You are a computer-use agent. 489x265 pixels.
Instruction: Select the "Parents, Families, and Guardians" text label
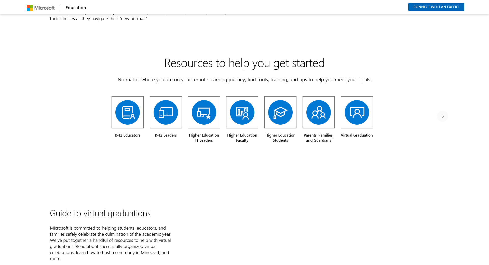tap(319, 138)
